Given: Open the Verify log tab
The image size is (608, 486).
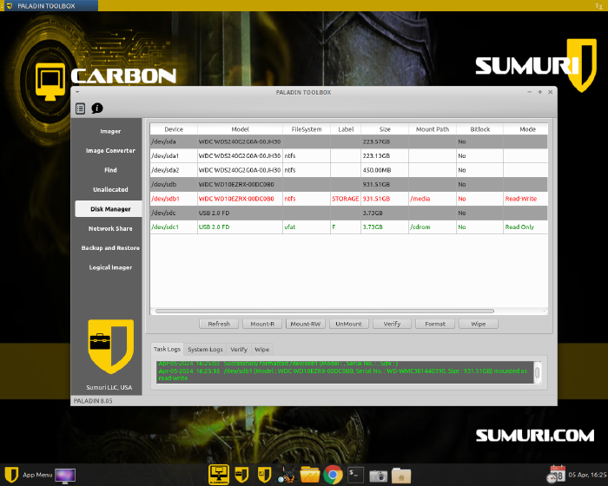Looking at the screenshot, I should click(239, 349).
